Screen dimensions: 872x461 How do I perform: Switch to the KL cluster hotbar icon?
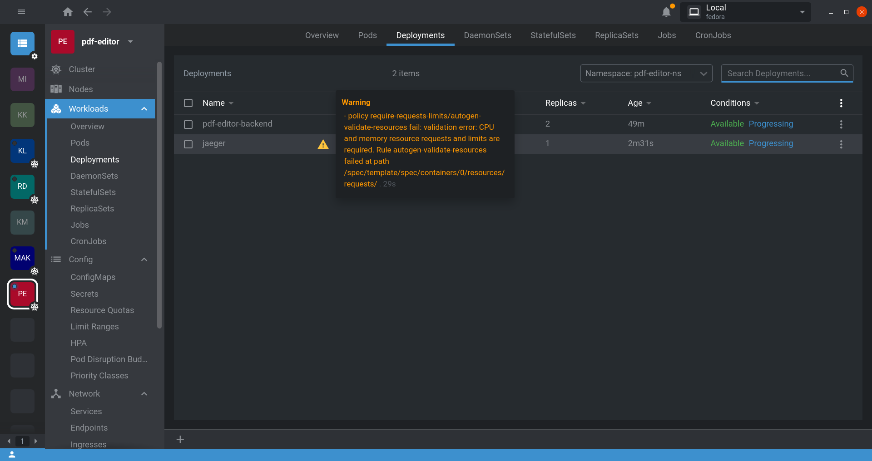[x=22, y=151]
